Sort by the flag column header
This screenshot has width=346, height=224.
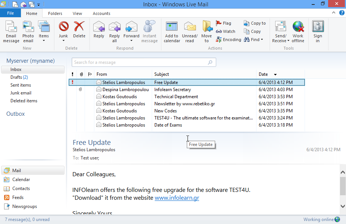coord(89,74)
